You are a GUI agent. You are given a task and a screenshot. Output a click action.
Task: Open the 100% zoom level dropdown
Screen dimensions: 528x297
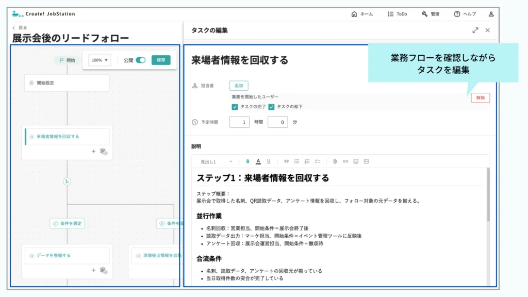point(100,60)
